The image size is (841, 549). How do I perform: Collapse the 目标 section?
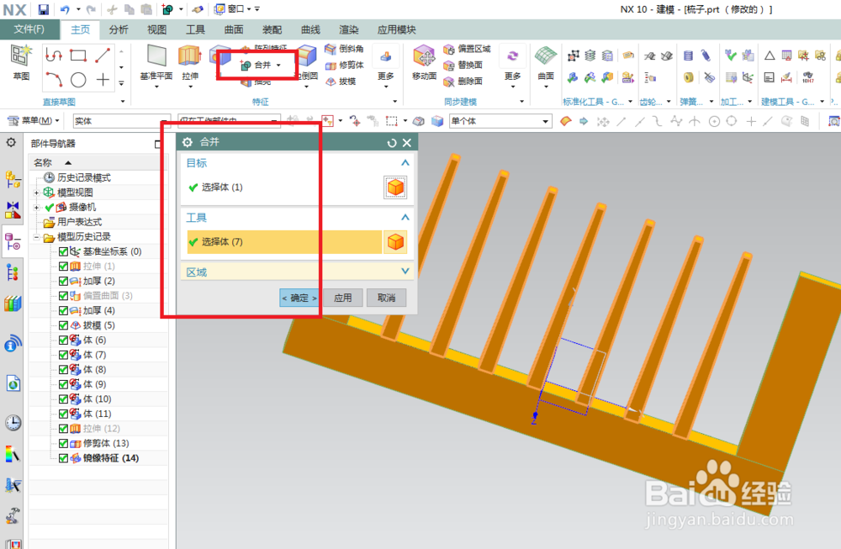click(405, 163)
